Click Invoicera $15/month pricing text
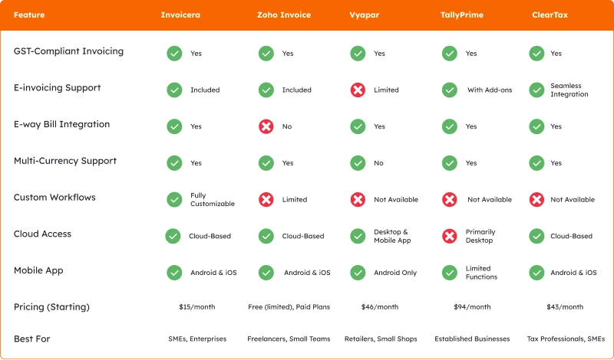Image resolution: width=614 pixels, height=360 pixels. [197, 307]
